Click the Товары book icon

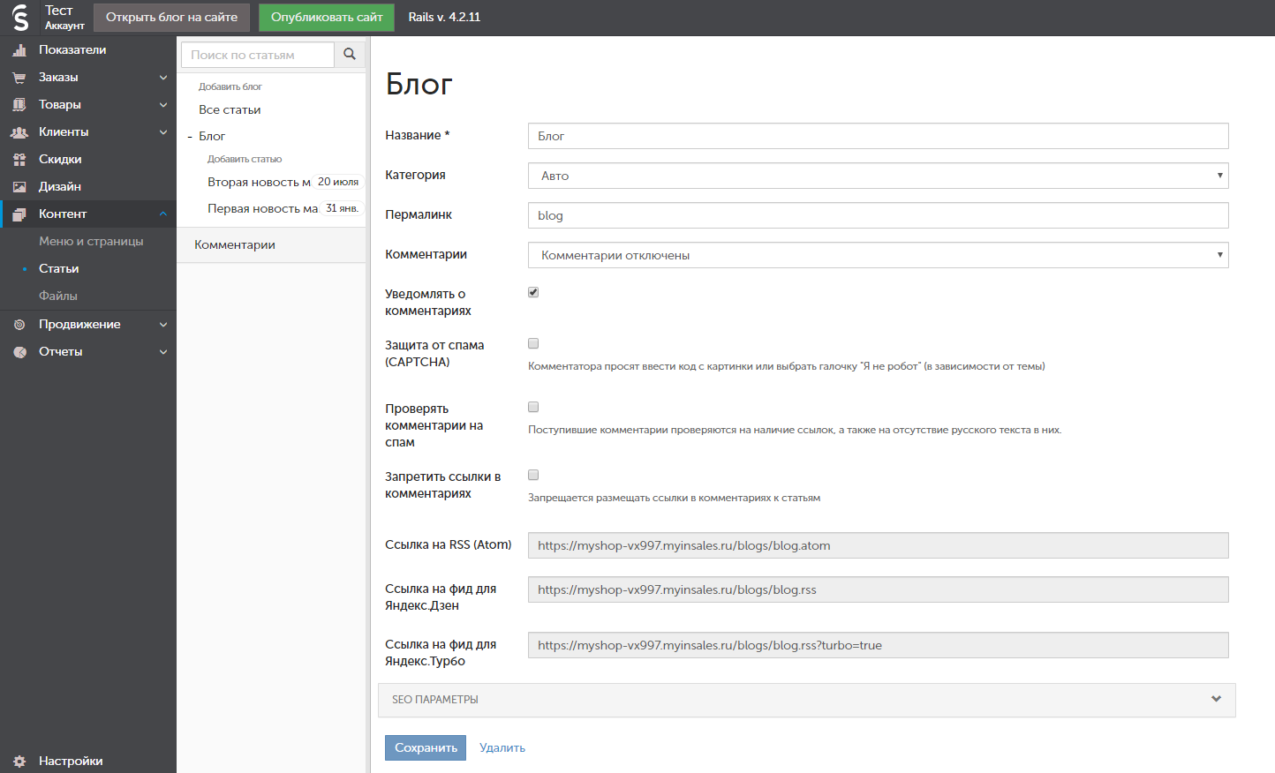click(19, 105)
